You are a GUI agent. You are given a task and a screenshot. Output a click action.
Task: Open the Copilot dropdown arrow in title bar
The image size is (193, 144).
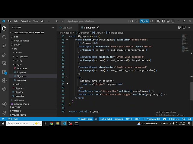click(x=136, y=21)
